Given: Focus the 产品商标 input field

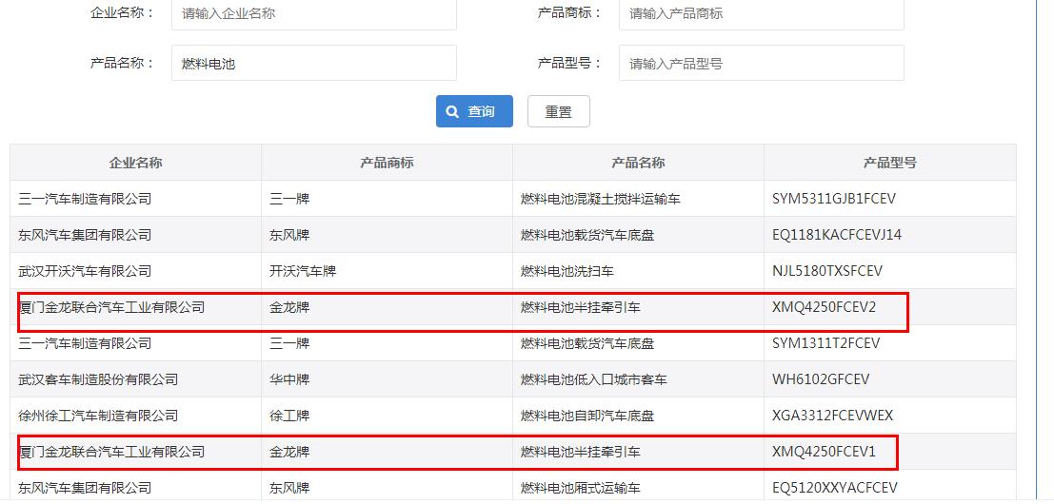Looking at the screenshot, I should (761, 13).
